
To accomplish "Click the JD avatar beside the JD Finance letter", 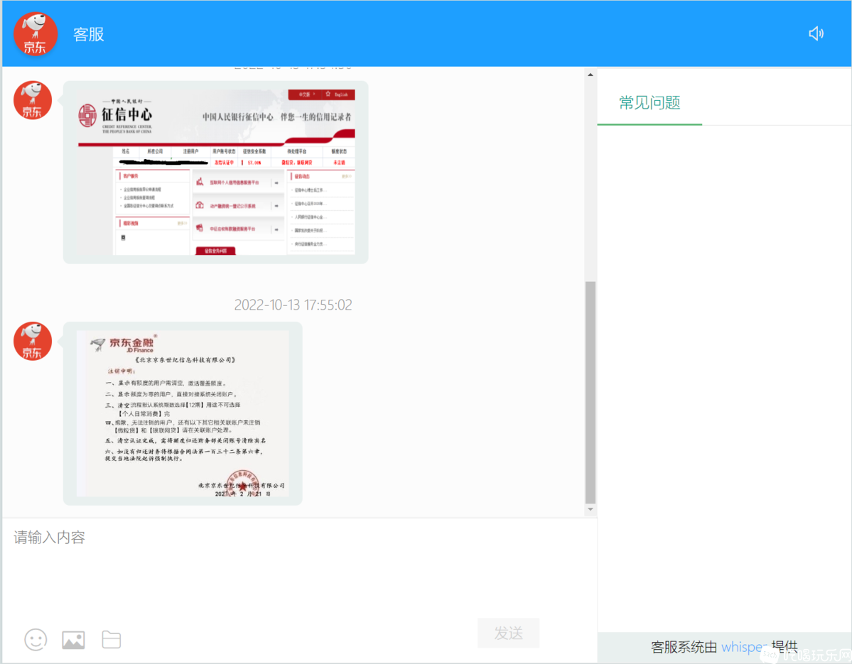I will click(33, 341).
